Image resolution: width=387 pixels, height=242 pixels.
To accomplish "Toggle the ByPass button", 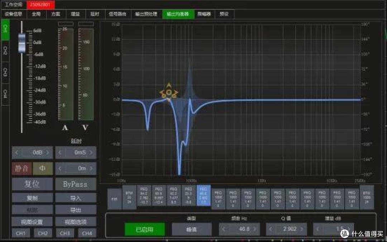I will point(76,184).
